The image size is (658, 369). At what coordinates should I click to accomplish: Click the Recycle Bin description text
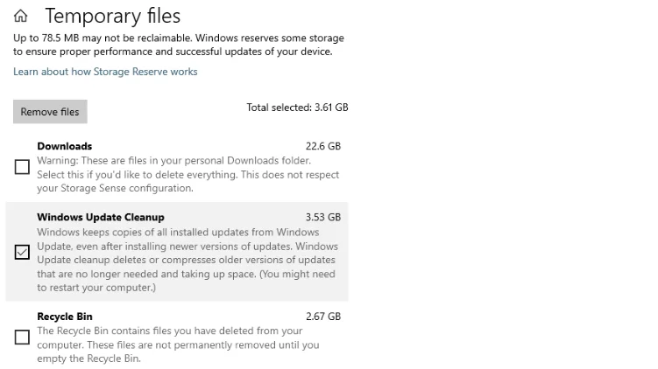coord(178,345)
